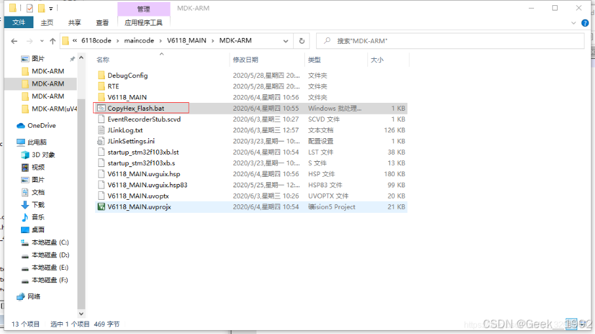The image size is (595, 334).
Task: Open 本地磁盘 (E:) drive
Action: [50, 268]
